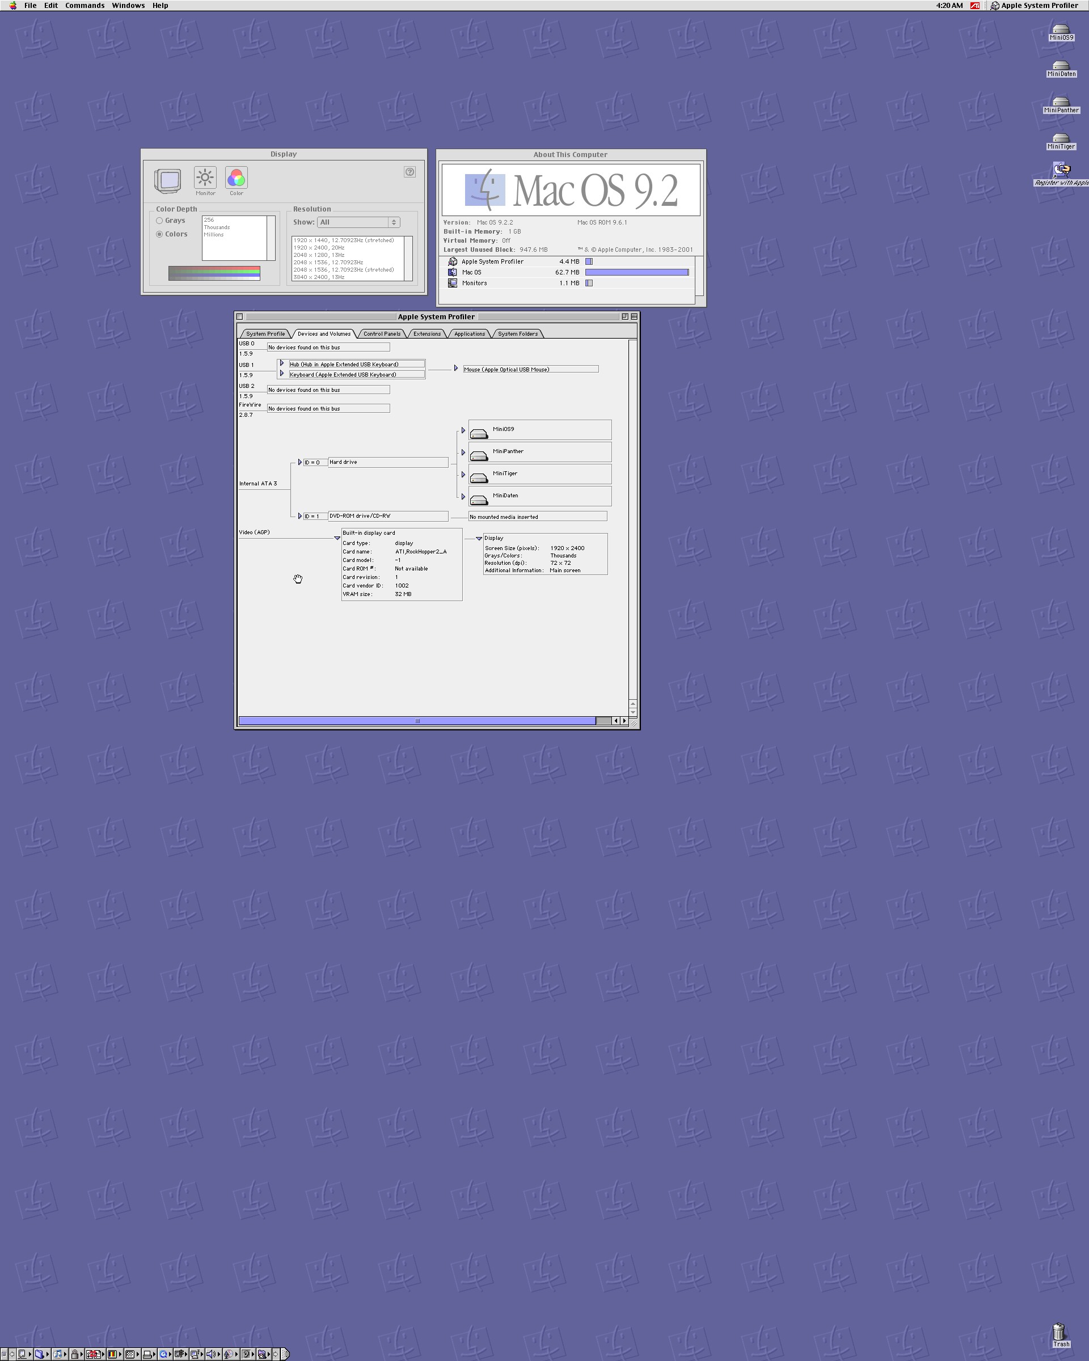Click the speaker volume control strip icon
Image resolution: width=1089 pixels, height=1361 pixels.
[x=210, y=1354]
